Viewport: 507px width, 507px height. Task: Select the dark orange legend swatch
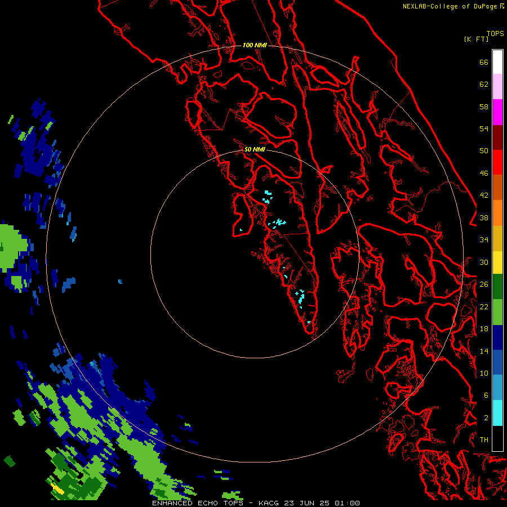497,187
